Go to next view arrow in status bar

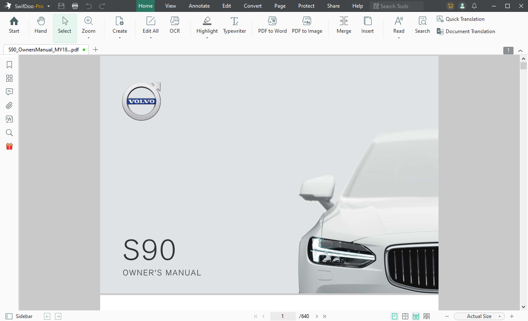coord(58,316)
